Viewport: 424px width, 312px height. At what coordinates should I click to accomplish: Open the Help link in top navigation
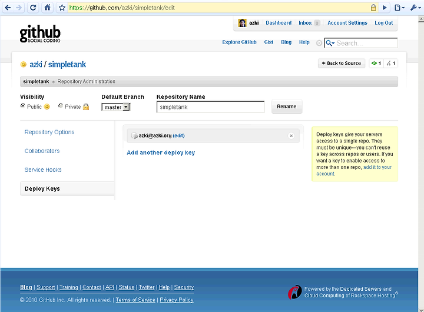(x=304, y=42)
